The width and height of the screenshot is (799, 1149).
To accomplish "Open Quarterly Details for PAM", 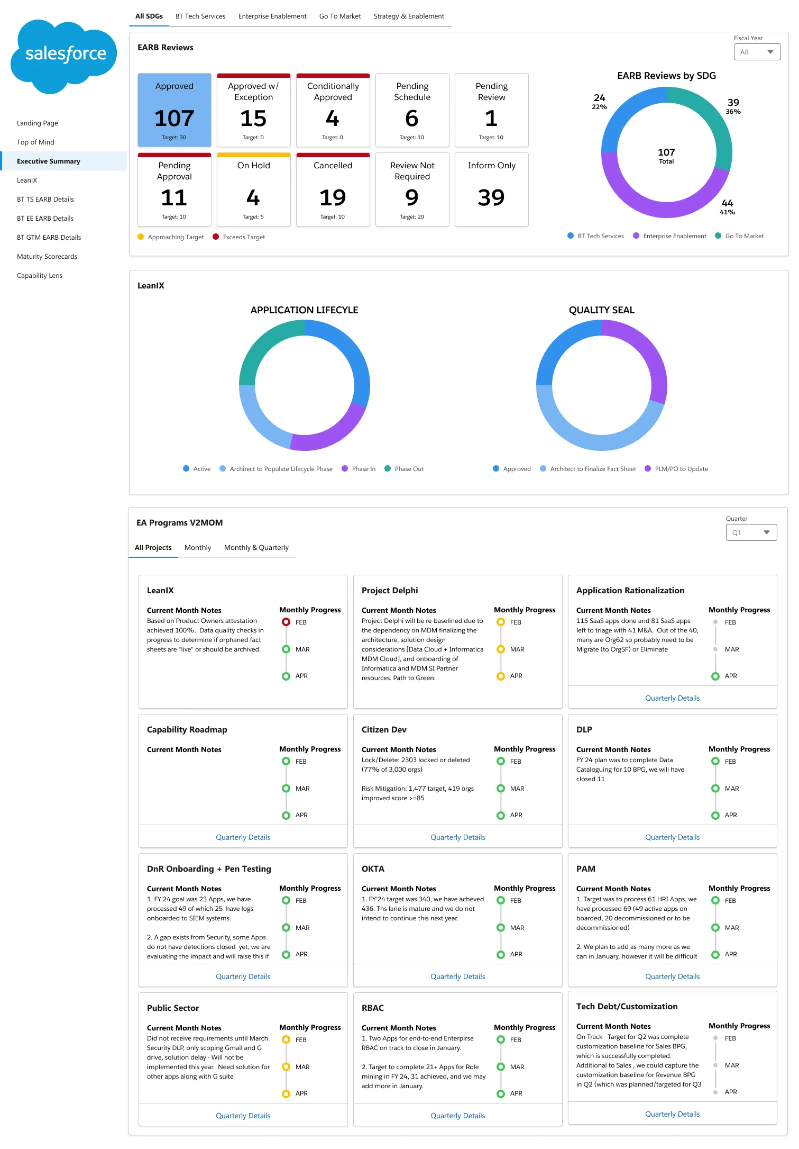I will tap(672, 976).
